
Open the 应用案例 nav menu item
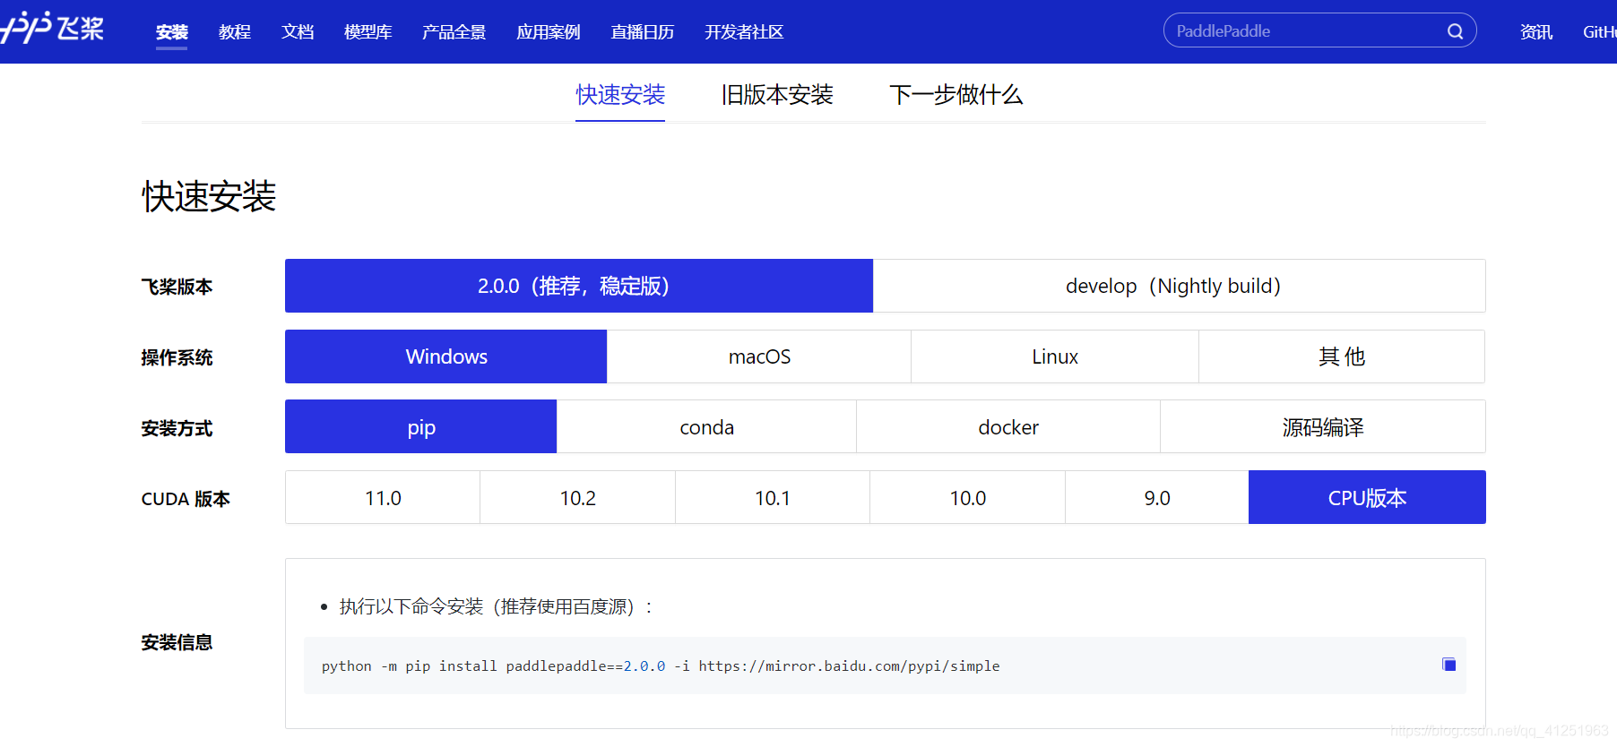548,32
